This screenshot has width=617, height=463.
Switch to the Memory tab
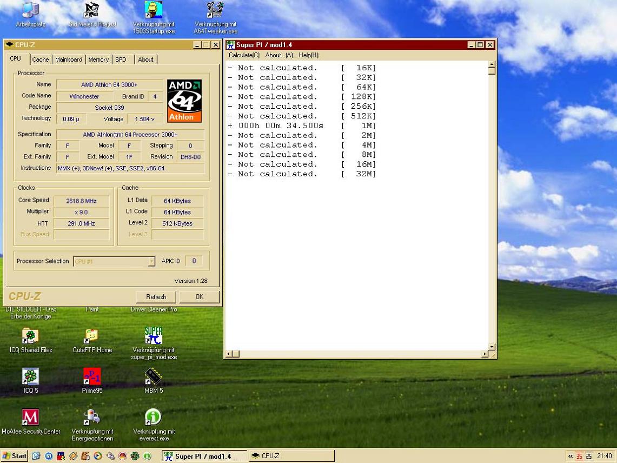coord(98,59)
